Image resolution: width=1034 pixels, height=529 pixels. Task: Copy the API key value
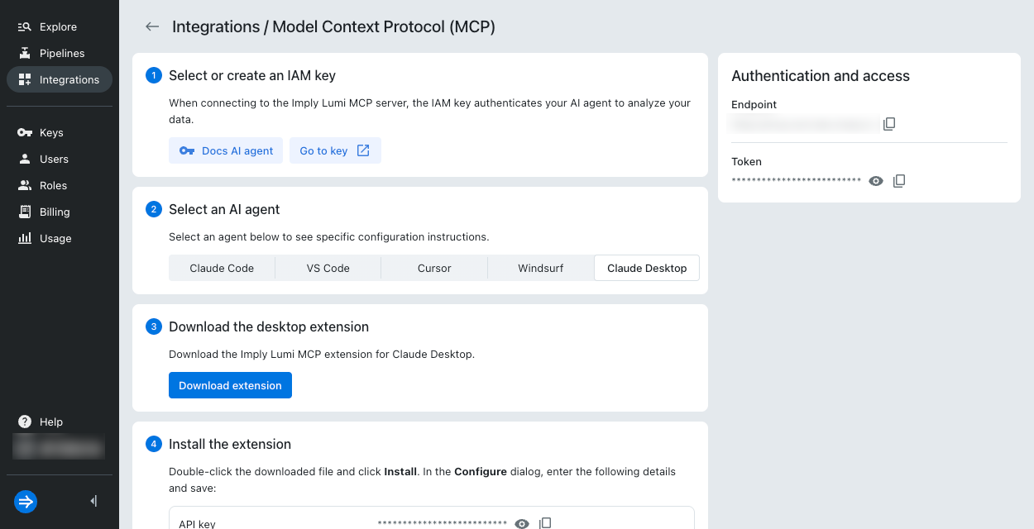click(545, 523)
